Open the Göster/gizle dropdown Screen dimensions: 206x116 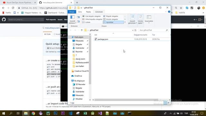click(140, 19)
